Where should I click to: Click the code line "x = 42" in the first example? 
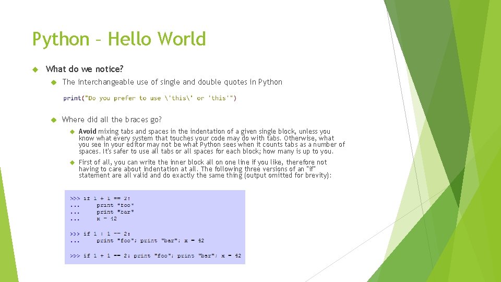(106, 219)
